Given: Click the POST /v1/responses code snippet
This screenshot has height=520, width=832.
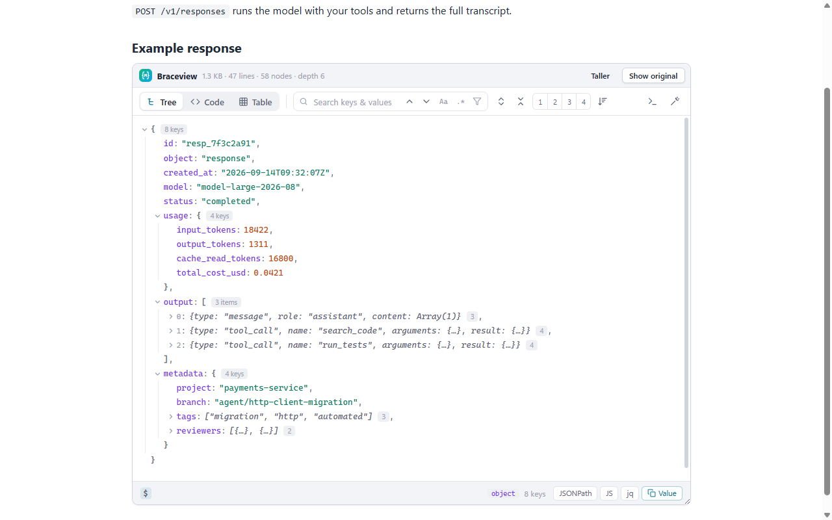Looking at the screenshot, I should (x=181, y=11).
